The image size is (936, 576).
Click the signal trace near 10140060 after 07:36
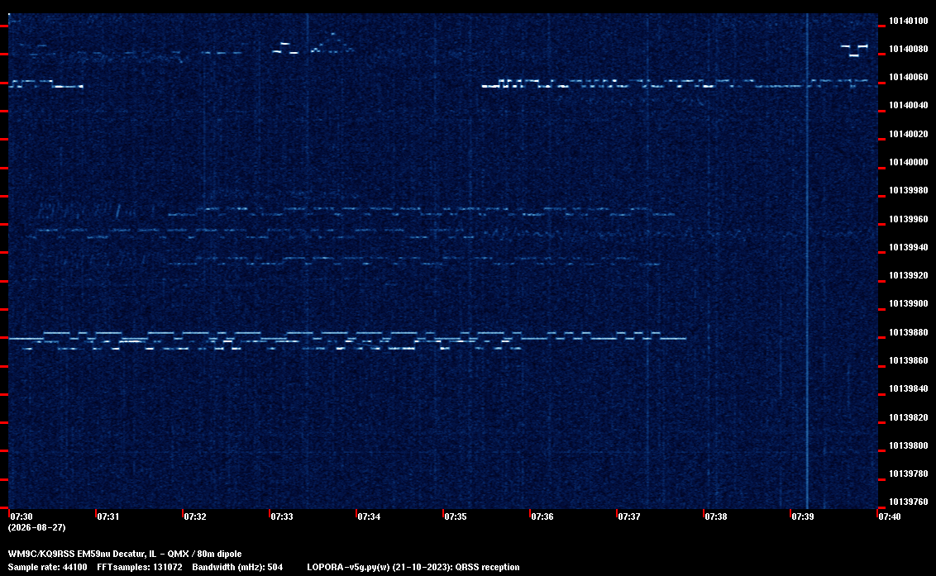tap(680, 83)
